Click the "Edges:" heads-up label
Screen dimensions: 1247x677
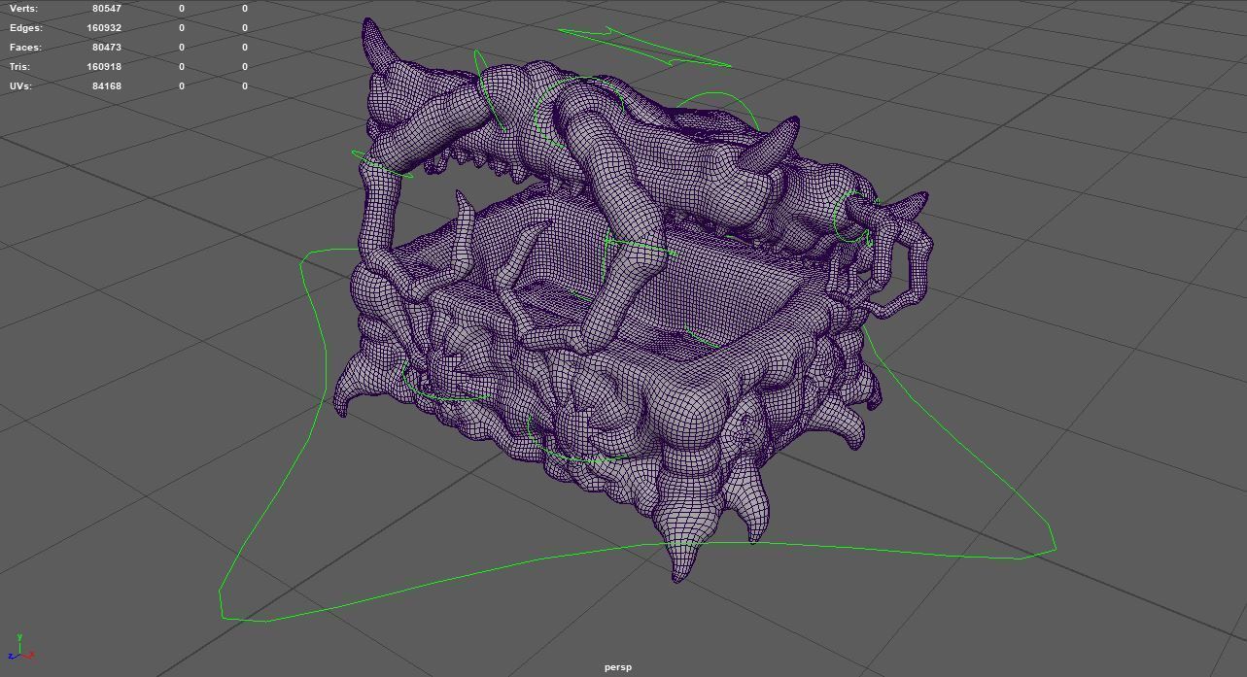[26, 28]
